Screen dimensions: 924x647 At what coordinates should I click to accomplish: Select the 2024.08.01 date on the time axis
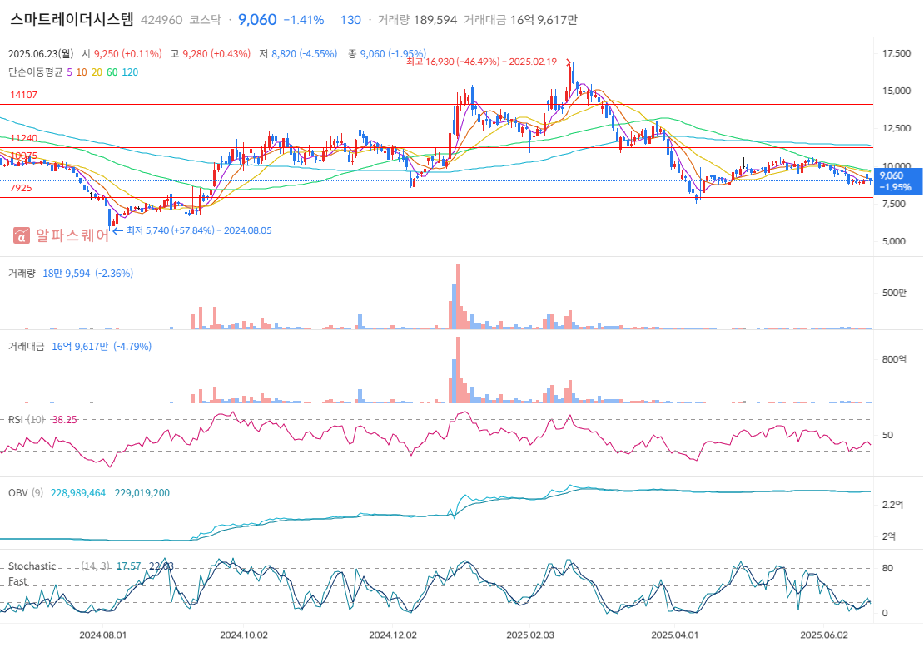click(102, 635)
